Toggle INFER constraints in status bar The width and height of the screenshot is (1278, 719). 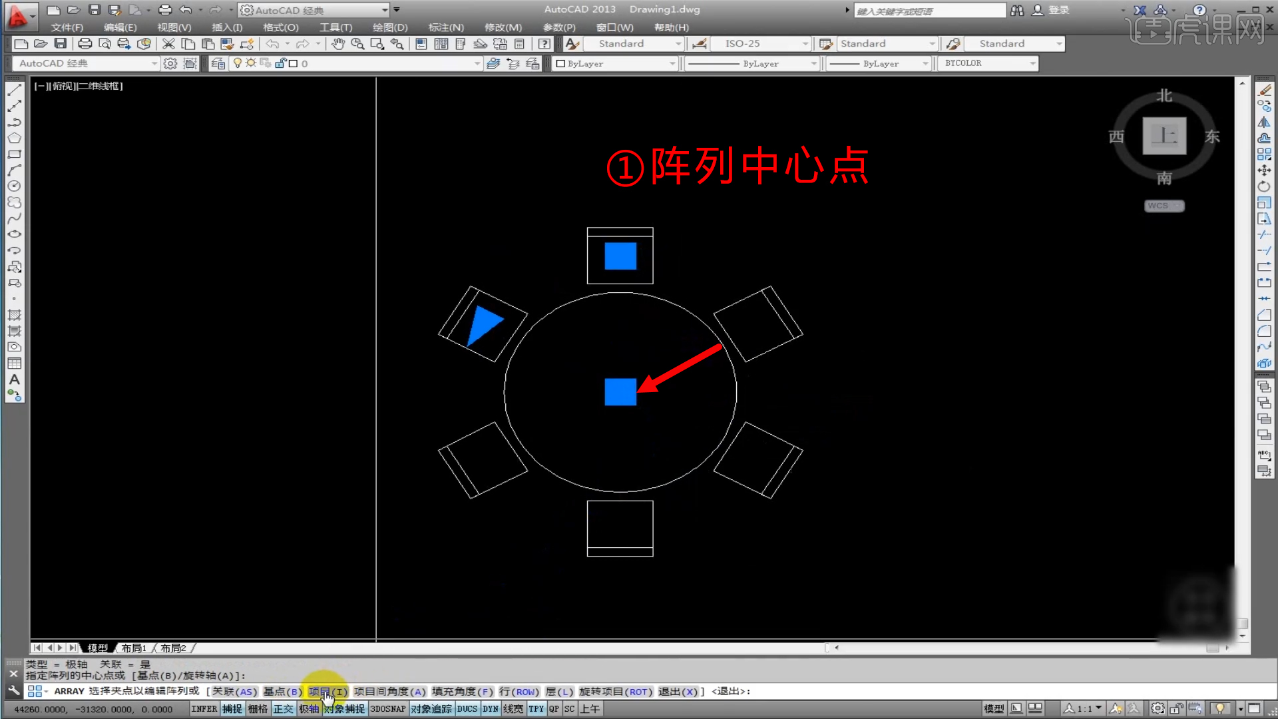pyautogui.click(x=204, y=709)
